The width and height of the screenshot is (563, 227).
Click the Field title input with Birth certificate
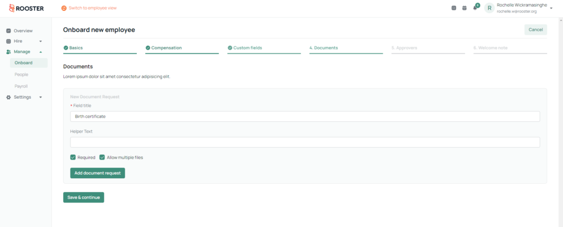point(305,116)
